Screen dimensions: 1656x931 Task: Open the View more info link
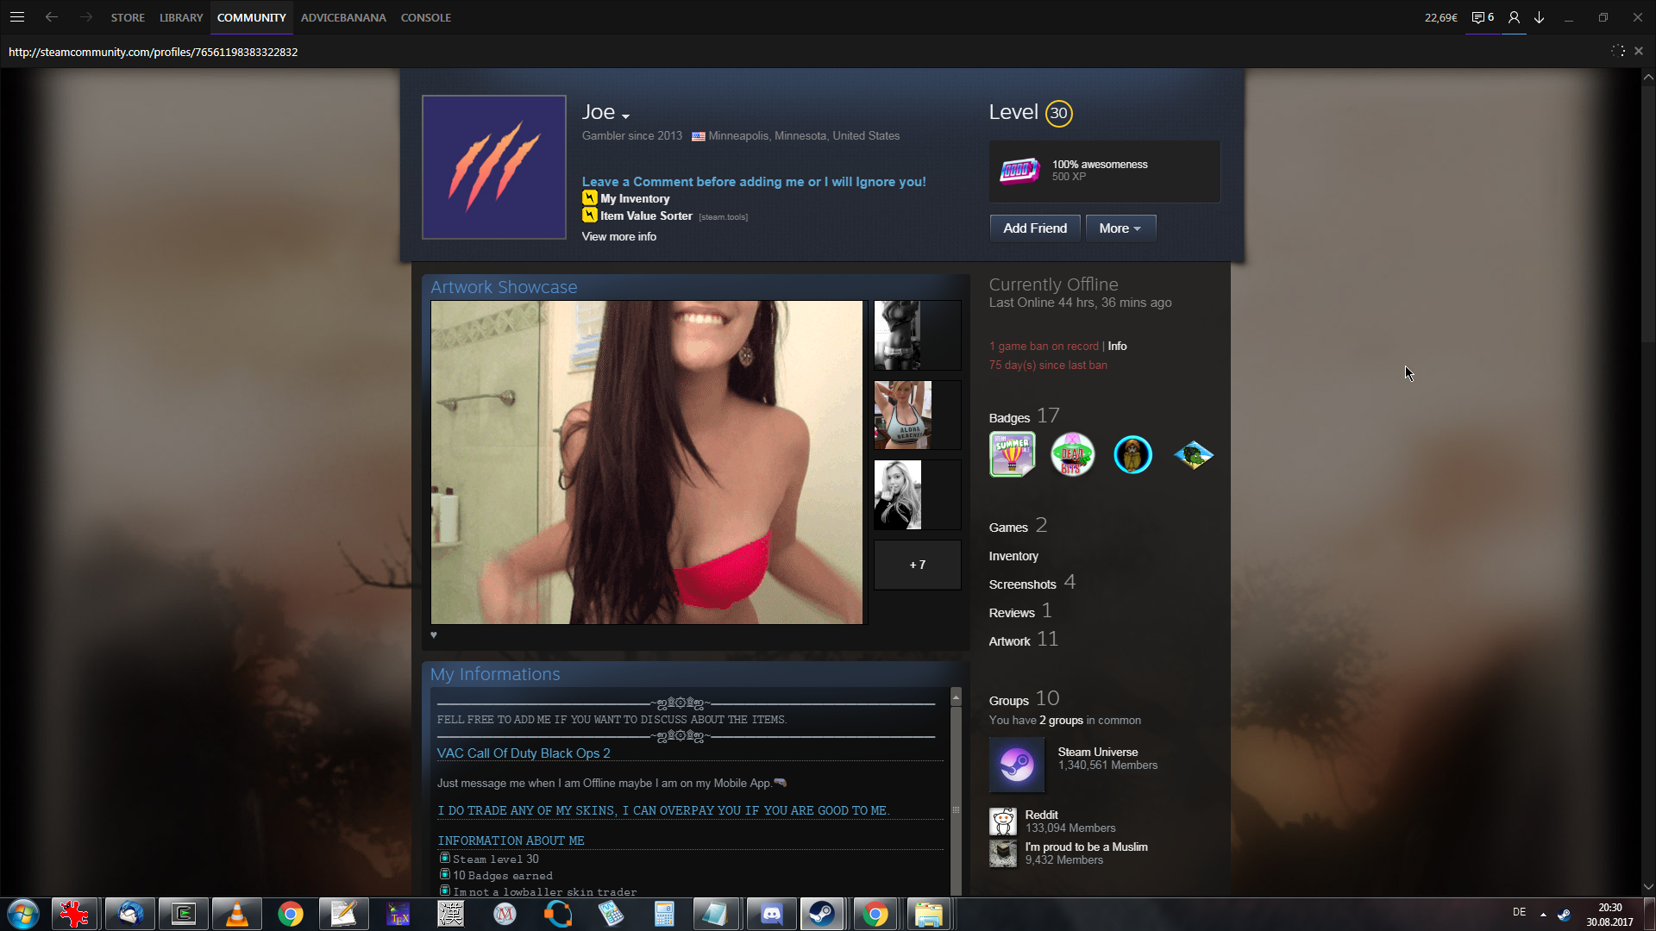click(x=618, y=236)
